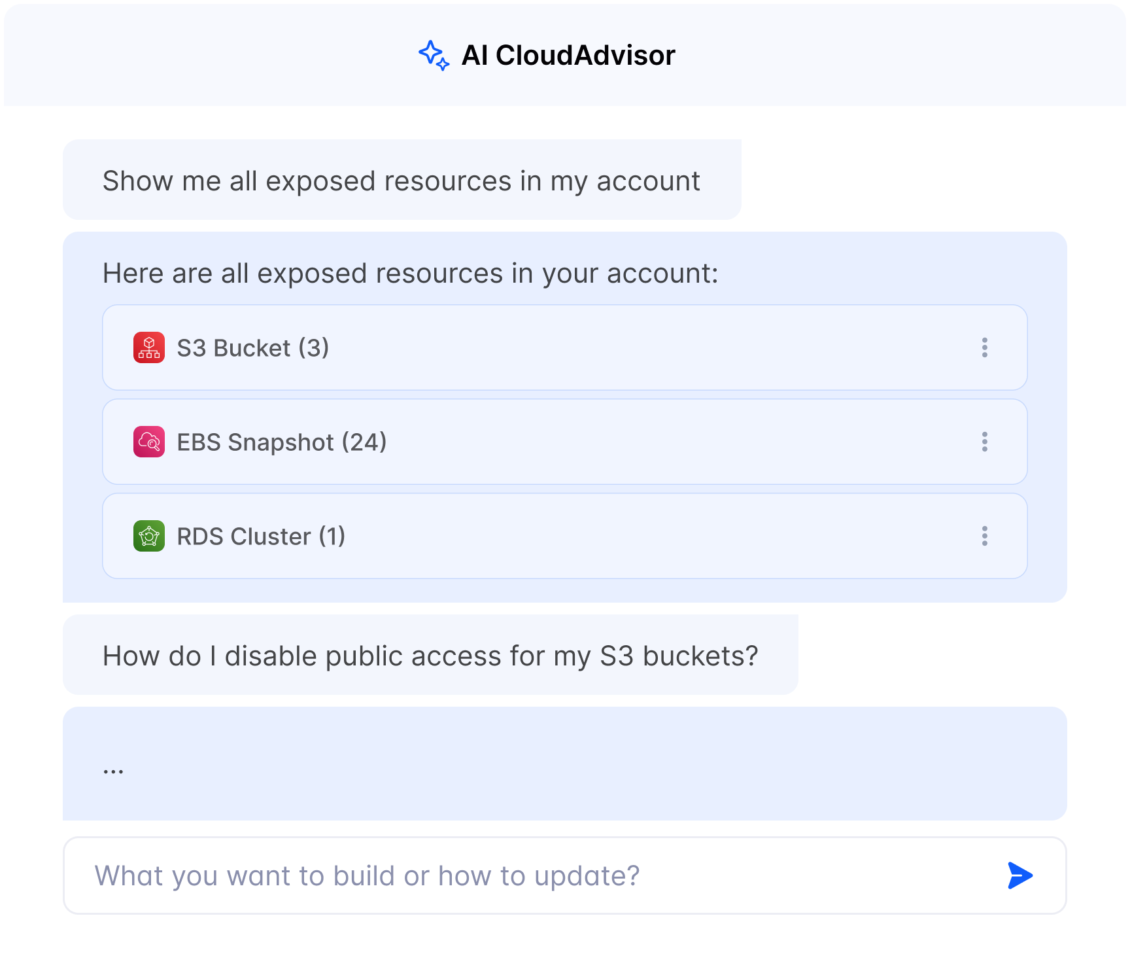Send the message with the arrow icon
1130x954 pixels.
[x=1019, y=875]
